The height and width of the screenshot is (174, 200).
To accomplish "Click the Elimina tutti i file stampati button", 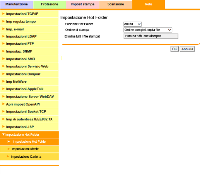I will (151, 36).
